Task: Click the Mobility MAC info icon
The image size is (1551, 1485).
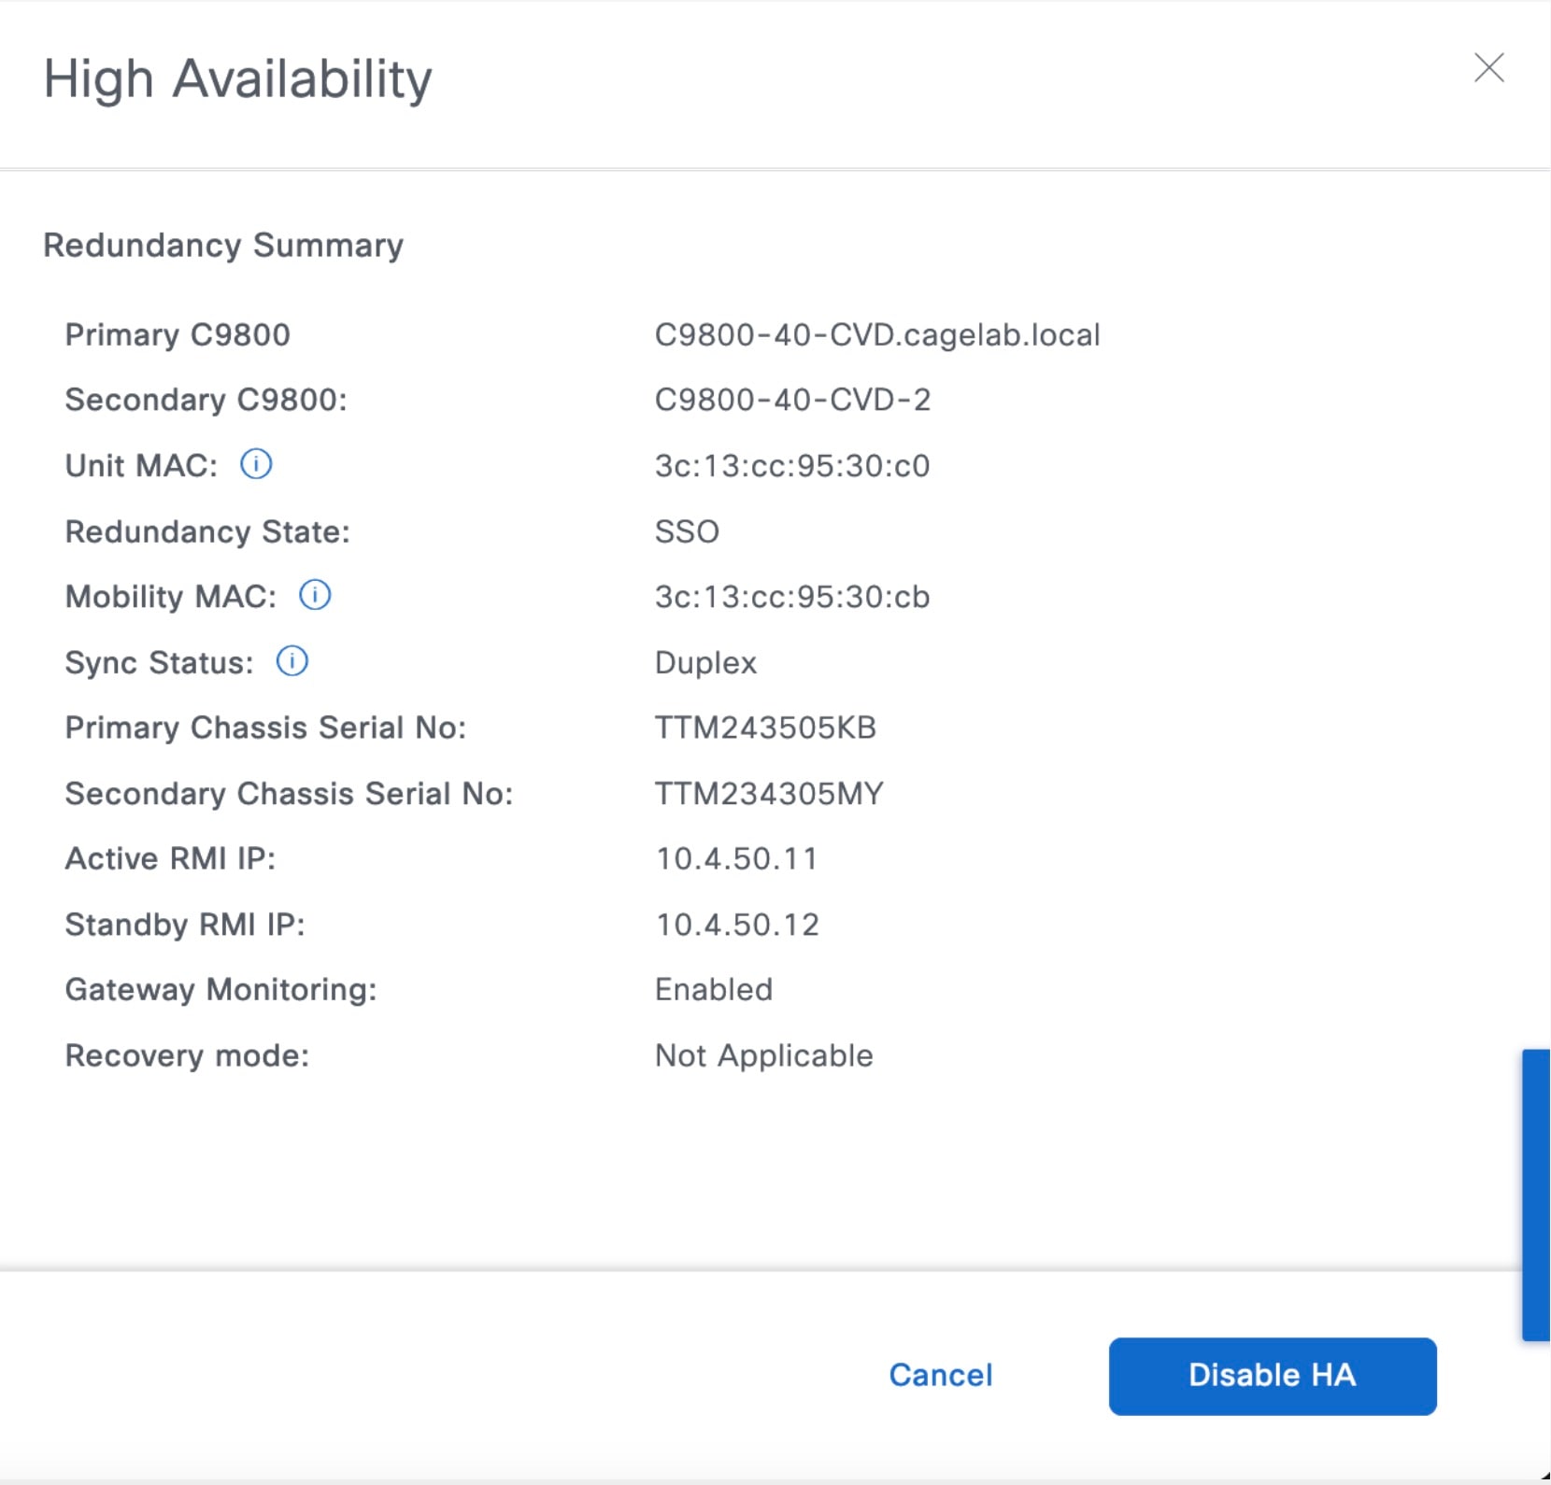Action: pos(315,595)
